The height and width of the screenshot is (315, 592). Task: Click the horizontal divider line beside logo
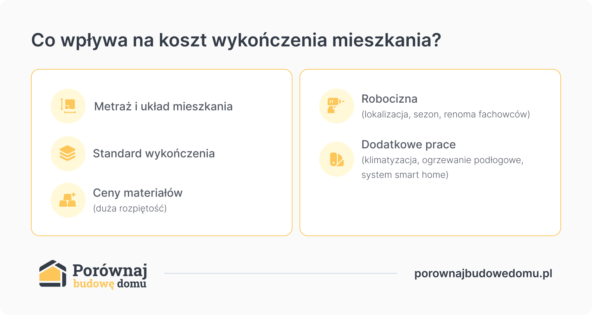(281, 273)
